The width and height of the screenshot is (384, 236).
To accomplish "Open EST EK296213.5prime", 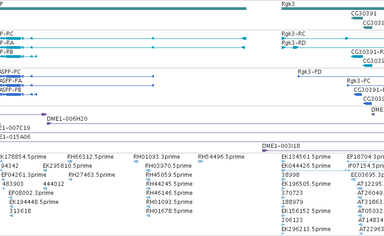I will tap(306, 229).
